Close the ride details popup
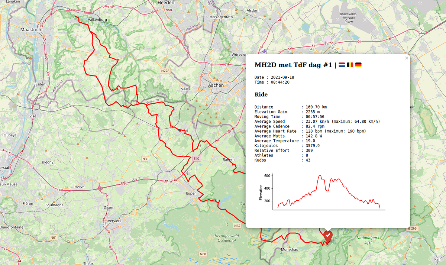This screenshot has height=265, width=446. pos(406,58)
